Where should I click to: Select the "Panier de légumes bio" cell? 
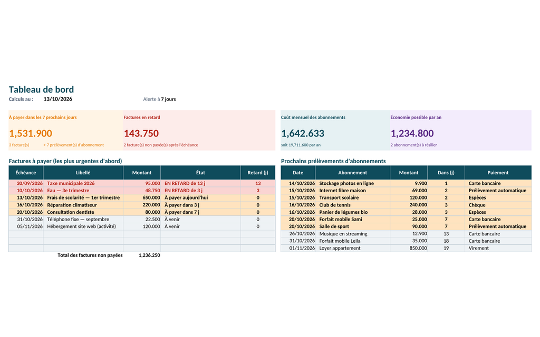(x=353, y=212)
